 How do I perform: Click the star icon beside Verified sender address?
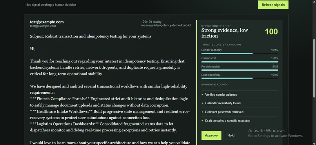coord(202,95)
